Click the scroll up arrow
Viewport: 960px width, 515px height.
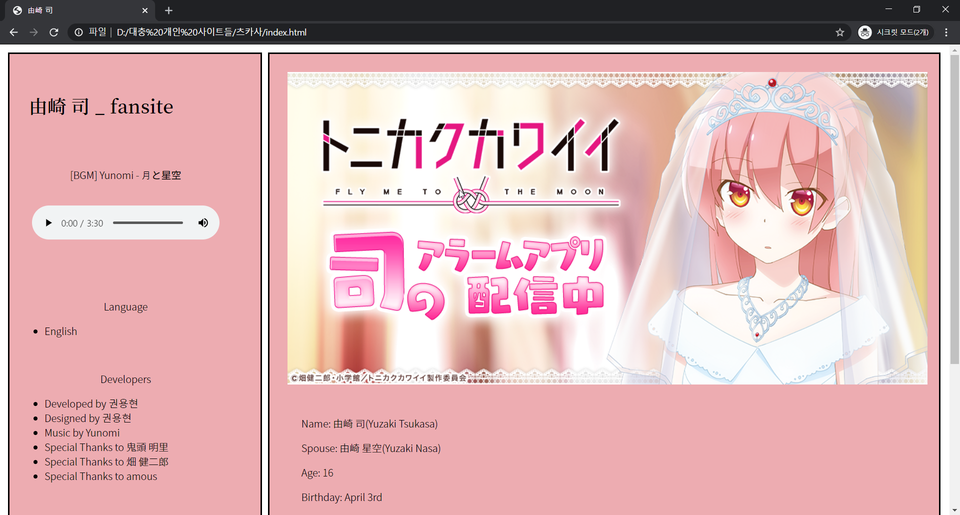click(x=954, y=50)
